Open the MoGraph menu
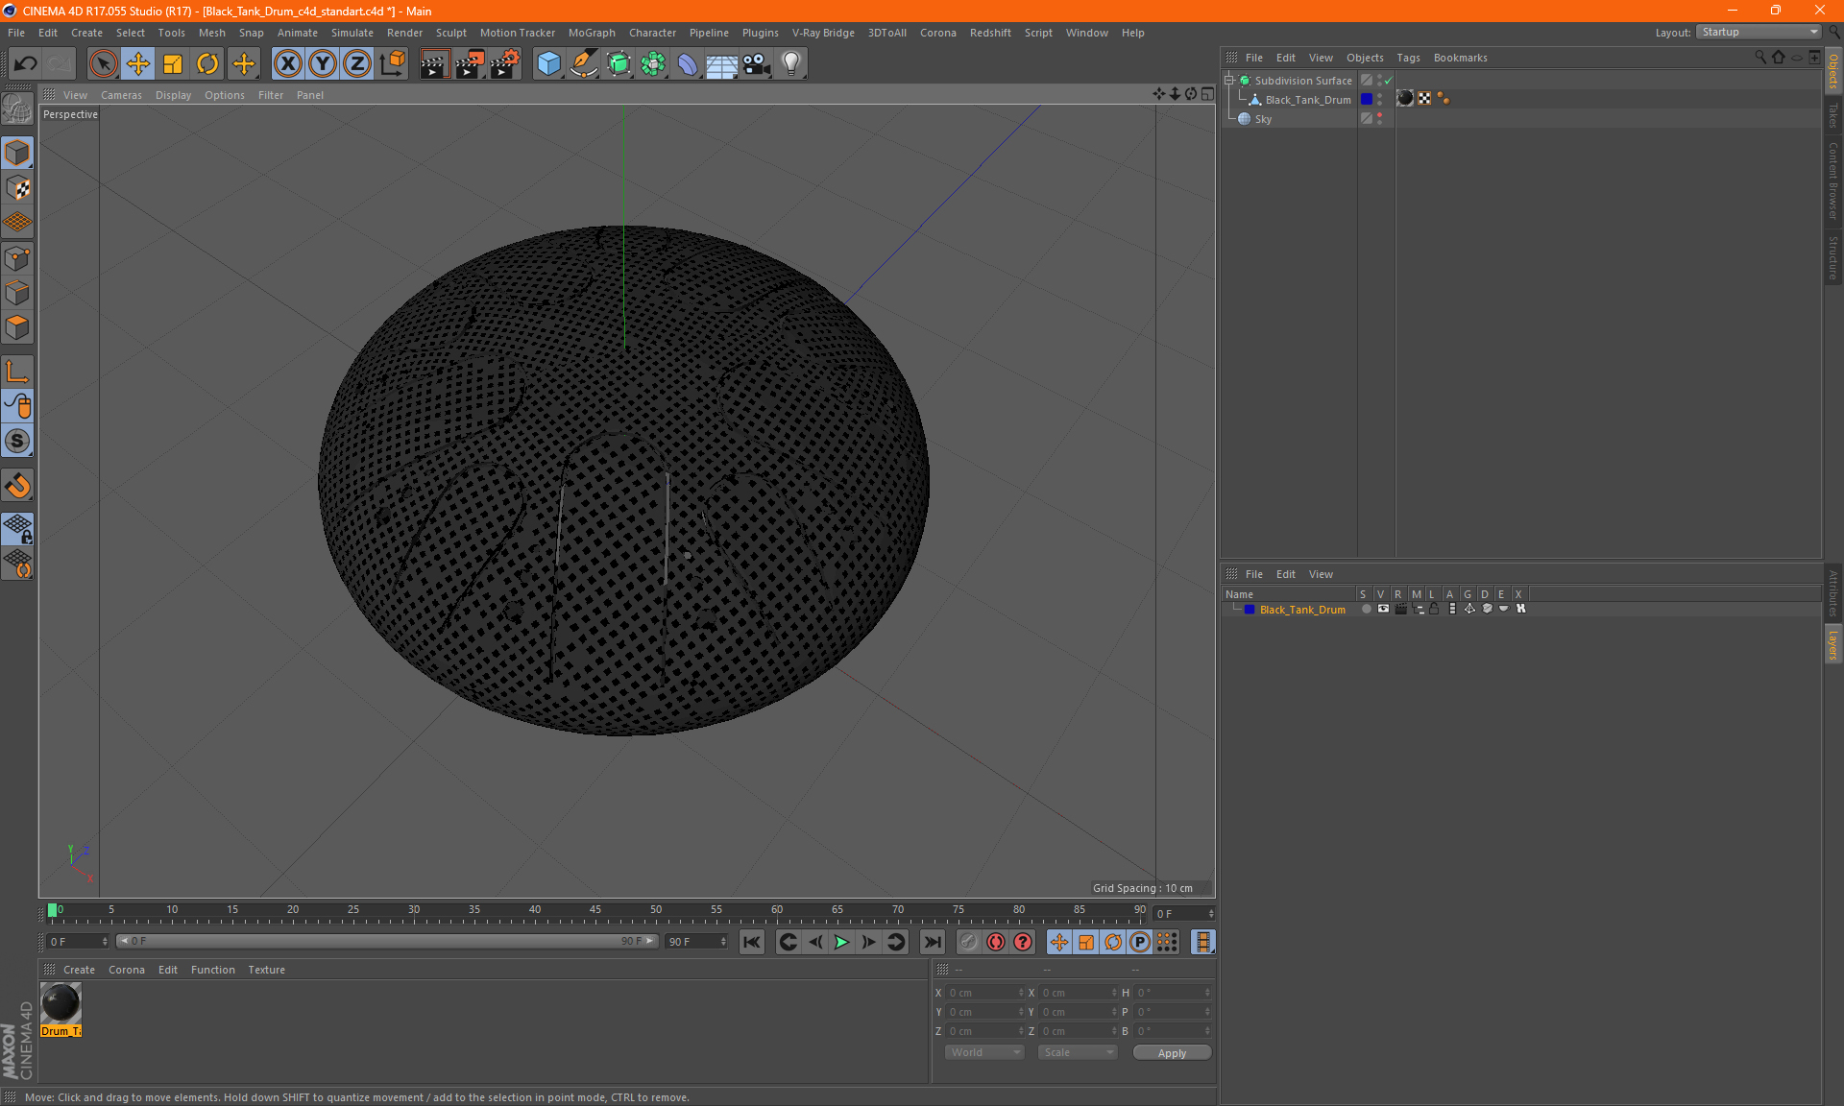This screenshot has height=1106, width=1844. [591, 33]
